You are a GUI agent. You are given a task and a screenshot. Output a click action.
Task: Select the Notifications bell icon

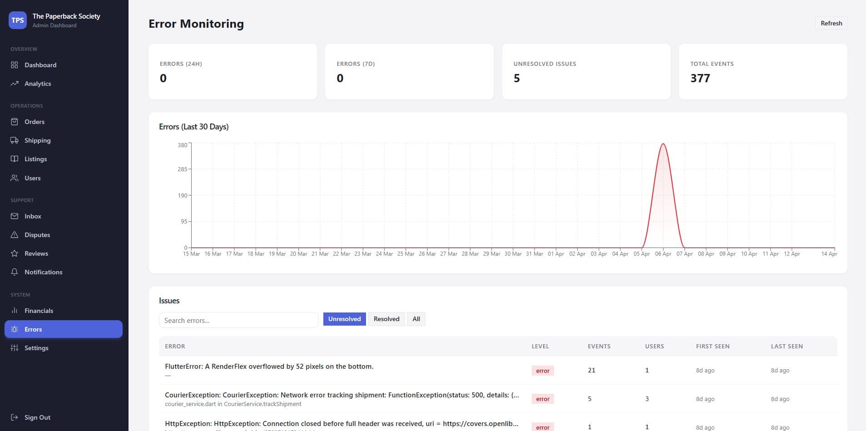[15, 272]
